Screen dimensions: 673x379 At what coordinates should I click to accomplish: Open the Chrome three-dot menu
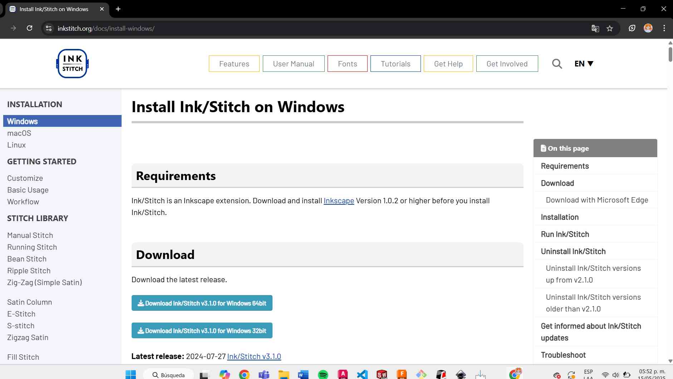coord(664,28)
